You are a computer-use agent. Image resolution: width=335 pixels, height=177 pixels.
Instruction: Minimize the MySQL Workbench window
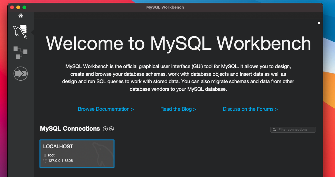click(x=18, y=7)
